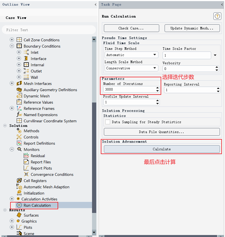The image size is (225, 237).
Task: Open the Dynamic Mesh icon entry
Action: click(19, 96)
